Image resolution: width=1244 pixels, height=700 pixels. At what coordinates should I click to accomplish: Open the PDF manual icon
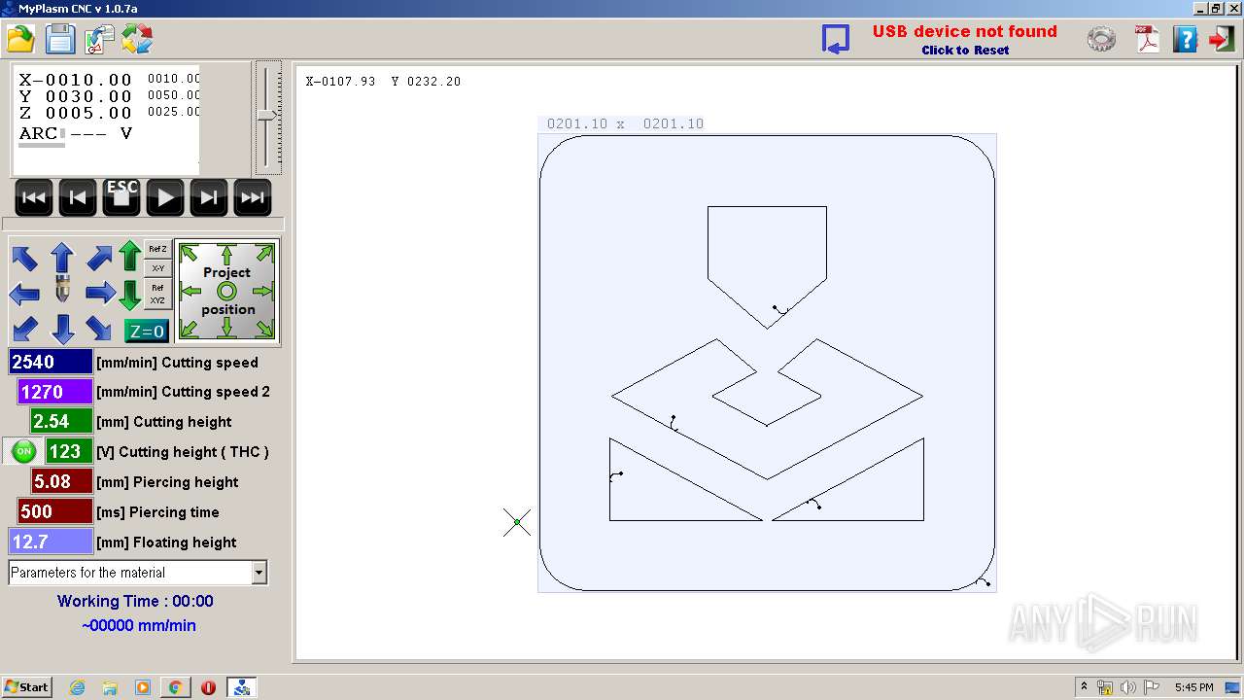[1148, 39]
